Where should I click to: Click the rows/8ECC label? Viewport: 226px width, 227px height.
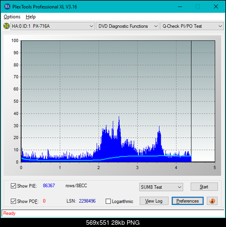pyautogui.click(x=76, y=185)
